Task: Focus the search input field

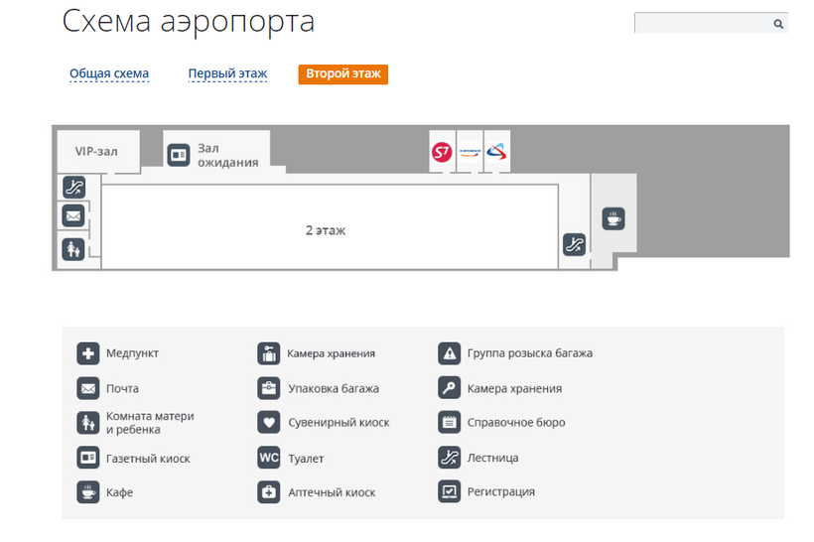Action: click(x=701, y=23)
